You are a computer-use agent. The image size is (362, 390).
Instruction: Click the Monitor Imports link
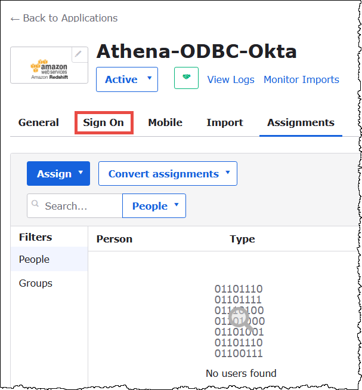[x=301, y=79]
